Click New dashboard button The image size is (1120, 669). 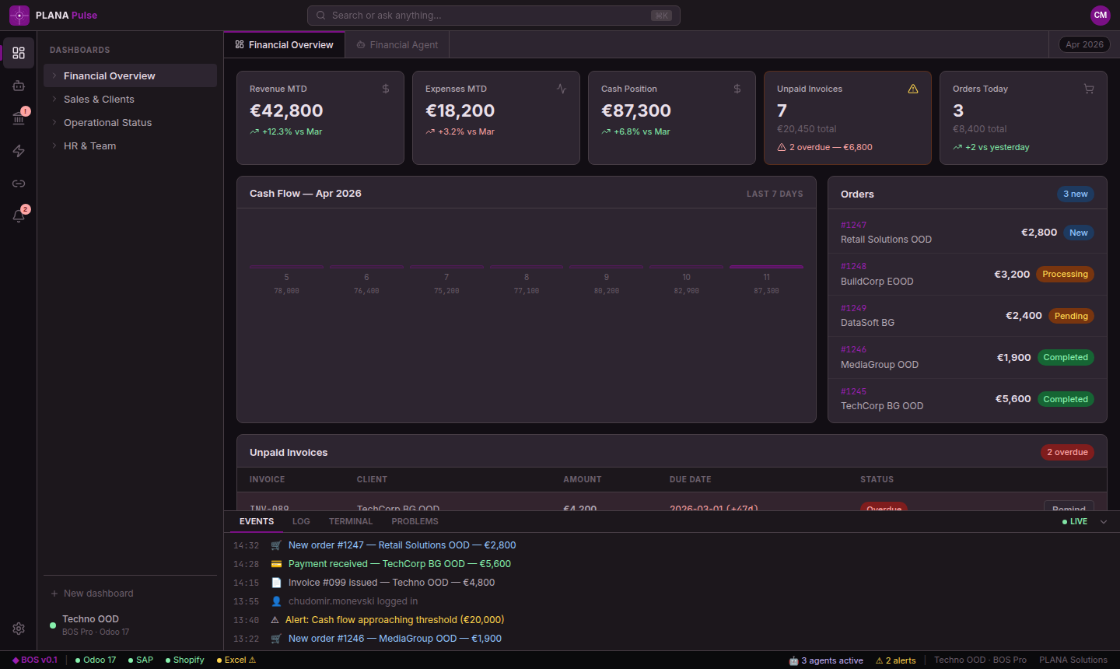[92, 594]
